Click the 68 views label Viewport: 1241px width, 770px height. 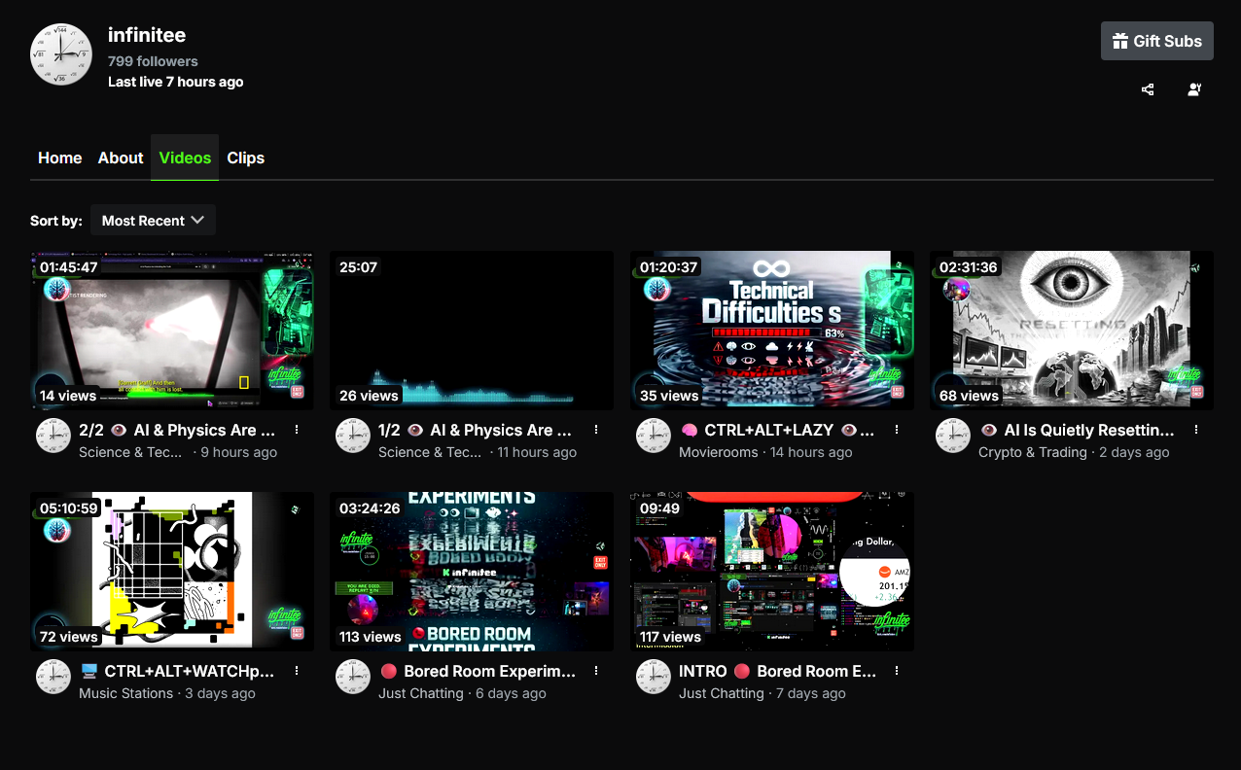pos(968,396)
